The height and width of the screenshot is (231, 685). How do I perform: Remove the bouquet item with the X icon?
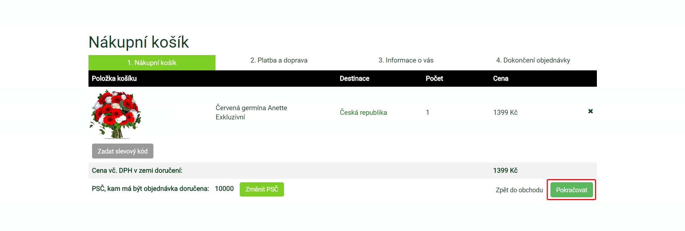(590, 111)
